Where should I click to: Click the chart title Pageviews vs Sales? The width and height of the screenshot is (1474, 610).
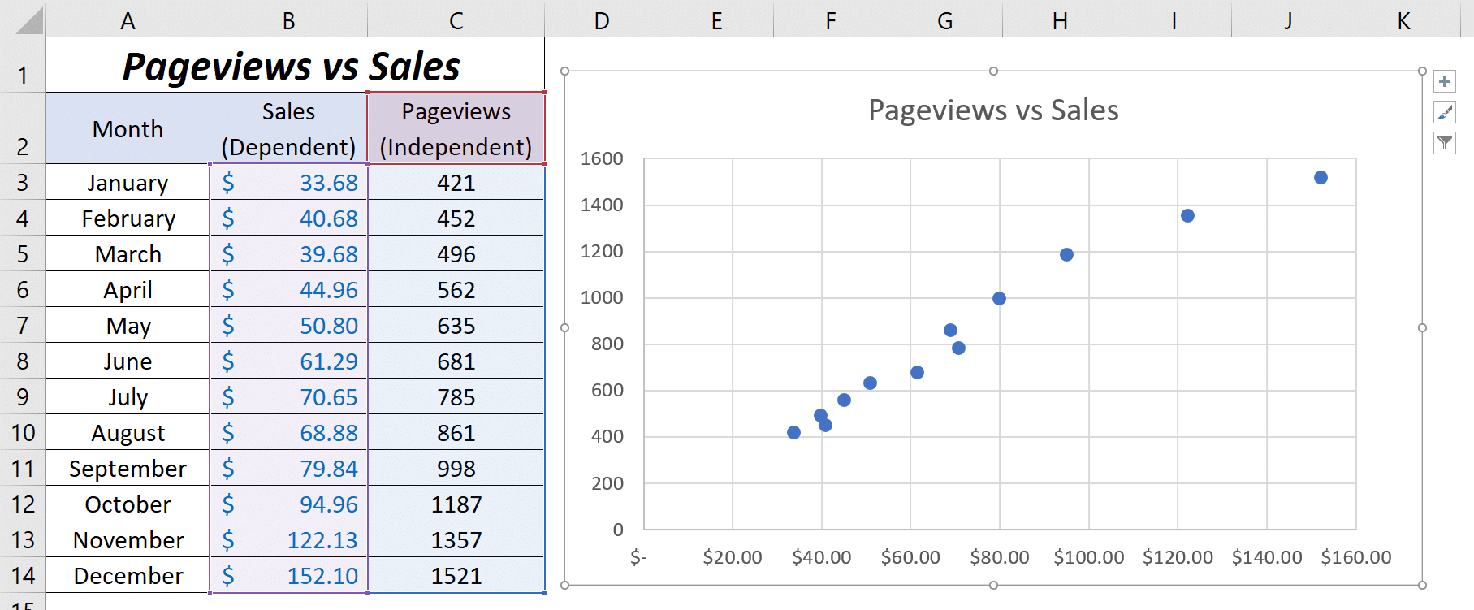993,110
